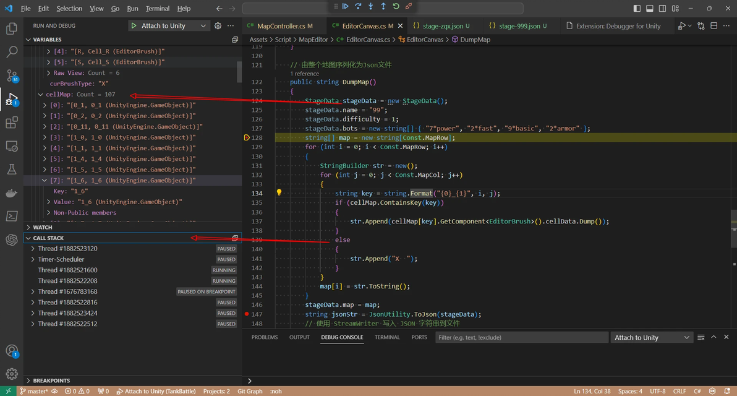737x396 pixels.
Task: Collapse the cellMap variable node
Action: coord(41,95)
